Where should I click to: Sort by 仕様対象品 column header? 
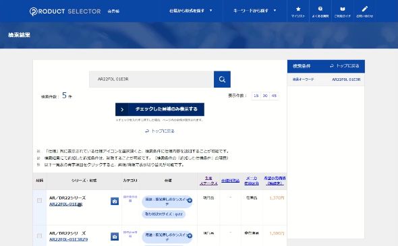[230, 181]
